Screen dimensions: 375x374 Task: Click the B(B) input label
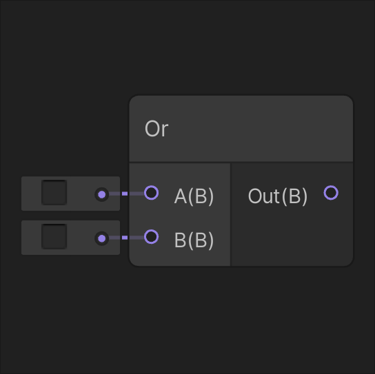coord(194,240)
